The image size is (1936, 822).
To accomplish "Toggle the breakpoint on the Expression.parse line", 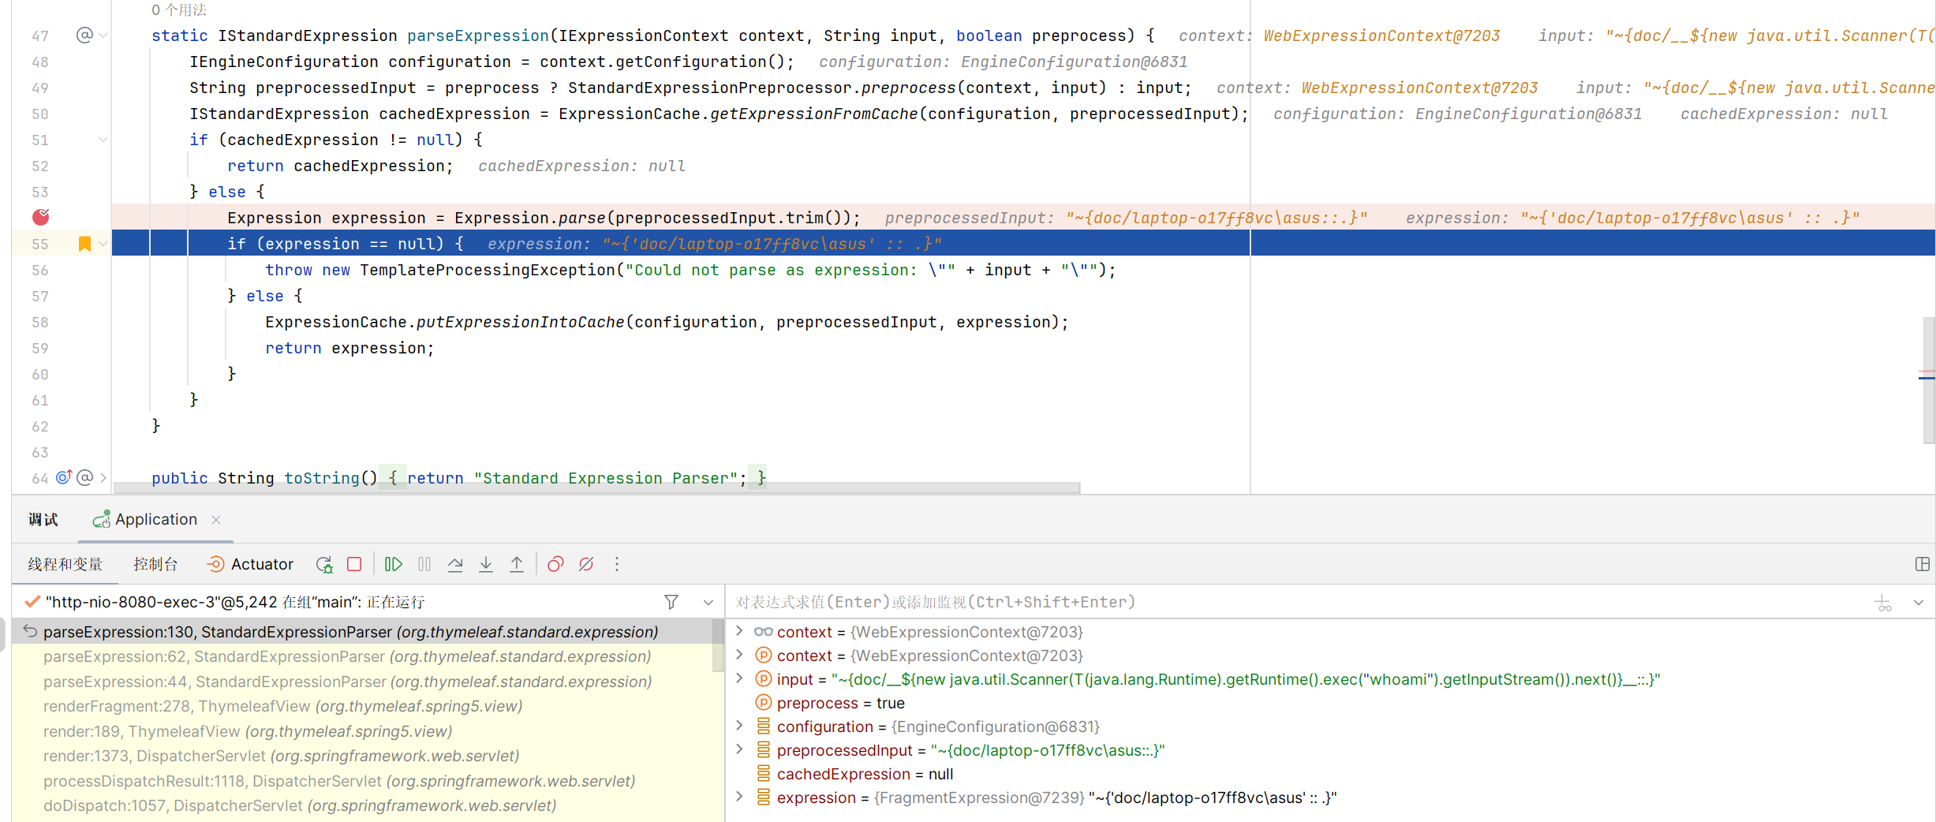I will point(41,217).
